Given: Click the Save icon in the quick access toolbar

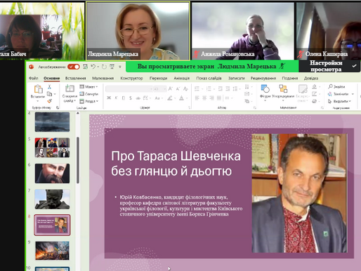Looking at the screenshot, I should tap(86, 67).
